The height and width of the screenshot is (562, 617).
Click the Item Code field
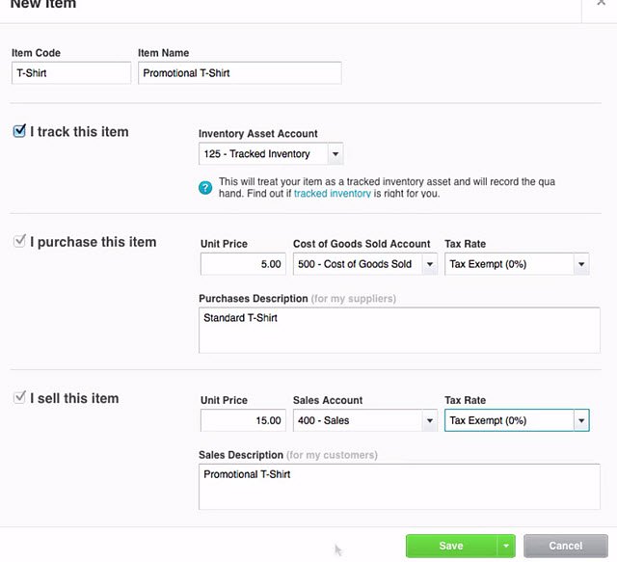coord(70,73)
